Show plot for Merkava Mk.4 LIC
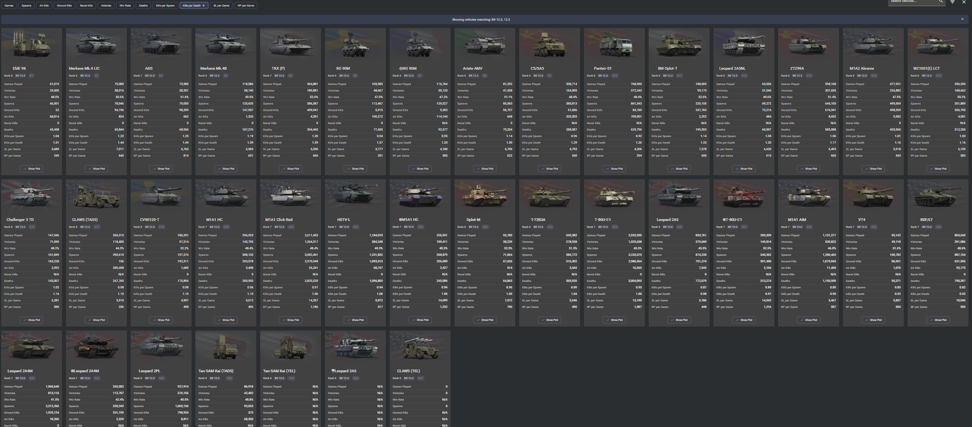The height and width of the screenshot is (427, 972). pos(96,169)
